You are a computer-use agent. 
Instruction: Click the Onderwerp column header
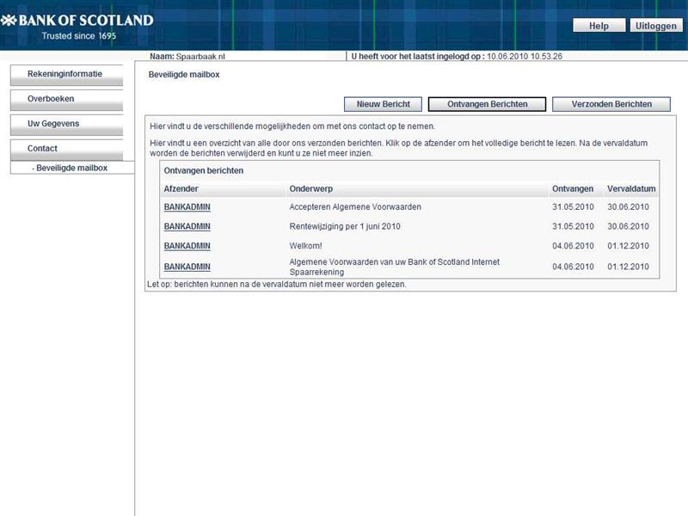coord(310,188)
